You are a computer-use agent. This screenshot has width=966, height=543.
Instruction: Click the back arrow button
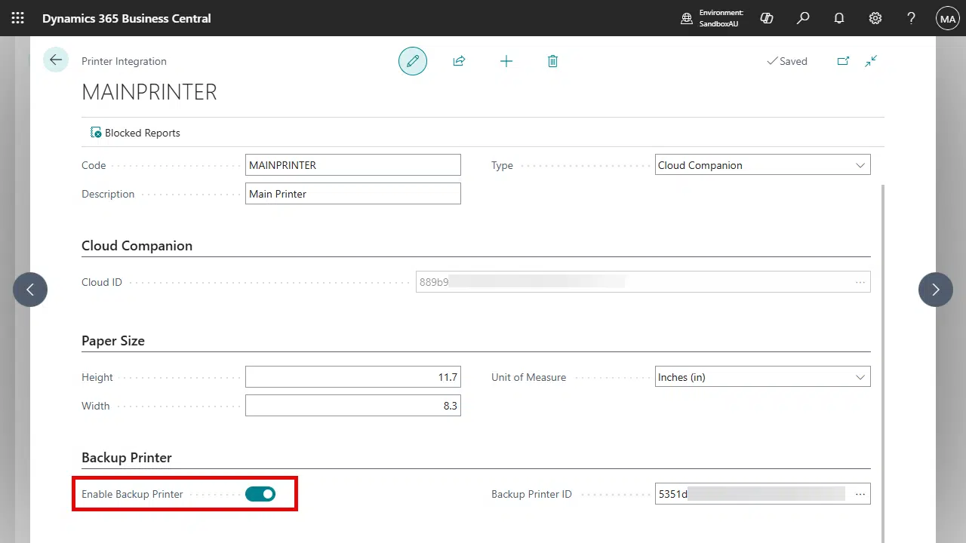pos(56,60)
